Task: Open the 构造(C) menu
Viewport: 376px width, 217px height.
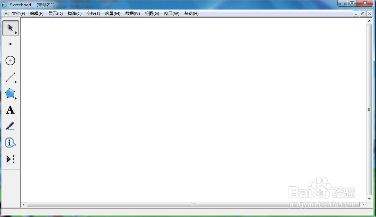Action: click(75, 14)
